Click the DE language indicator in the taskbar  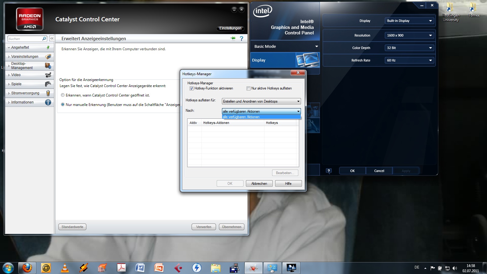(417, 267)
